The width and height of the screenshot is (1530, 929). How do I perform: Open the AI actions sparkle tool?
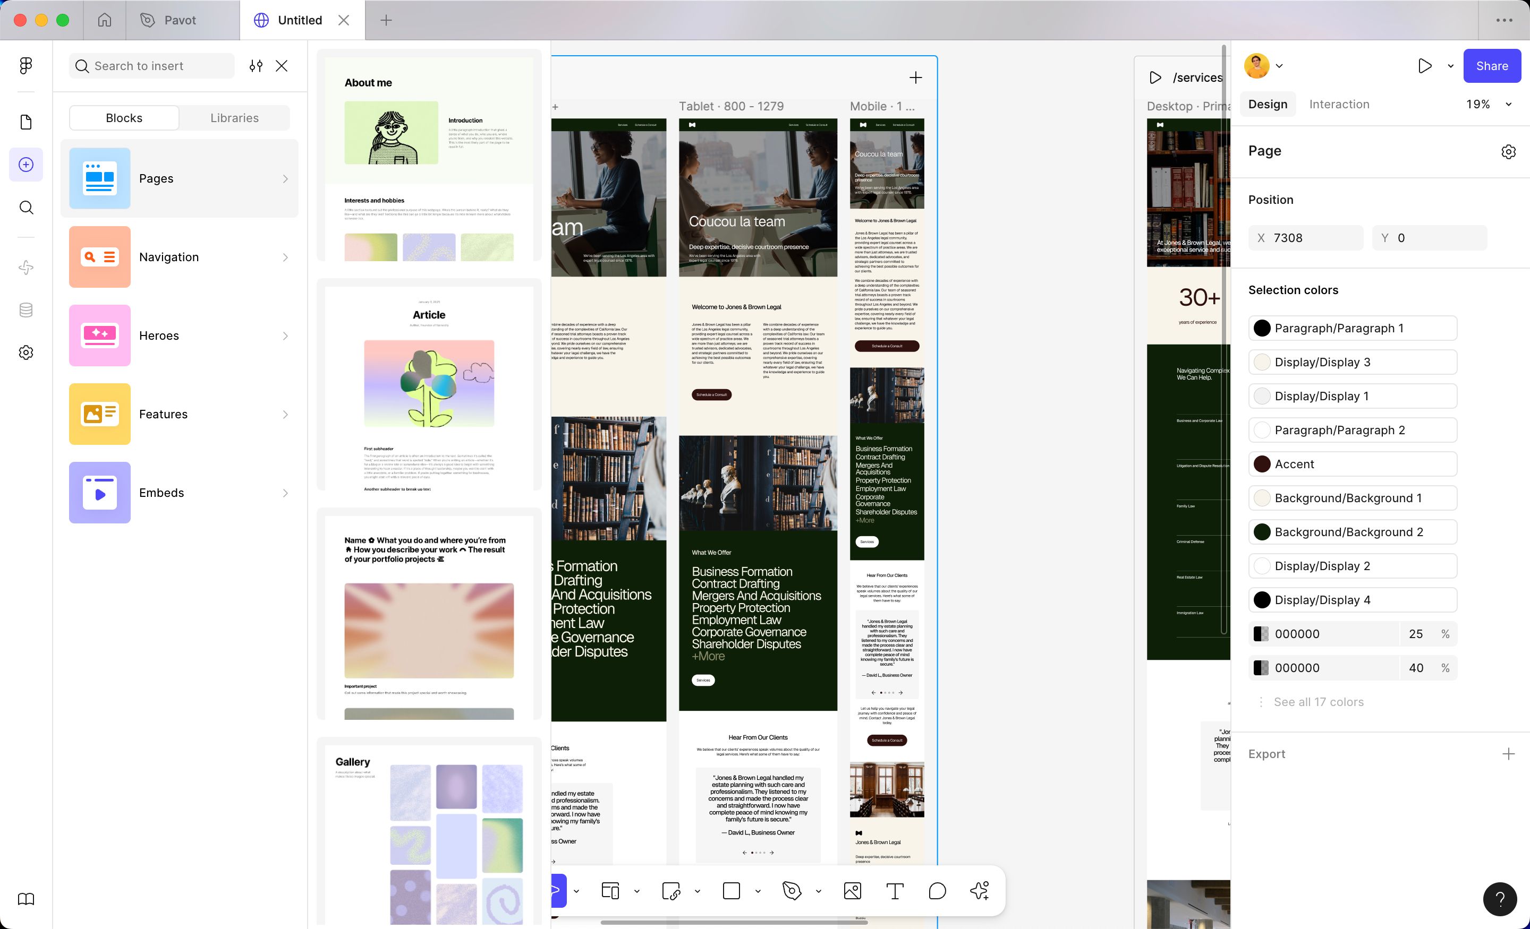(x=979, y=891)
